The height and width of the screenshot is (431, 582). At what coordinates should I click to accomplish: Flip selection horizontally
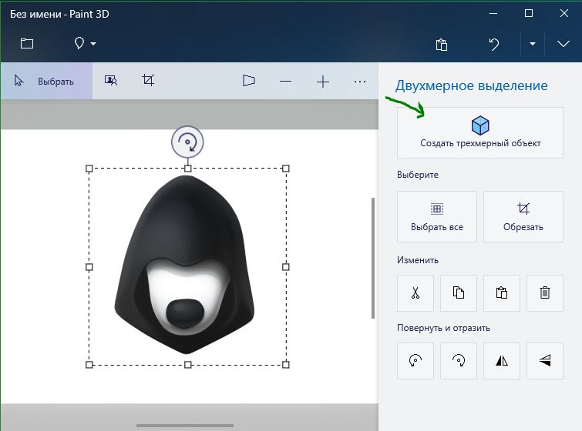click(x=502, y=361)
